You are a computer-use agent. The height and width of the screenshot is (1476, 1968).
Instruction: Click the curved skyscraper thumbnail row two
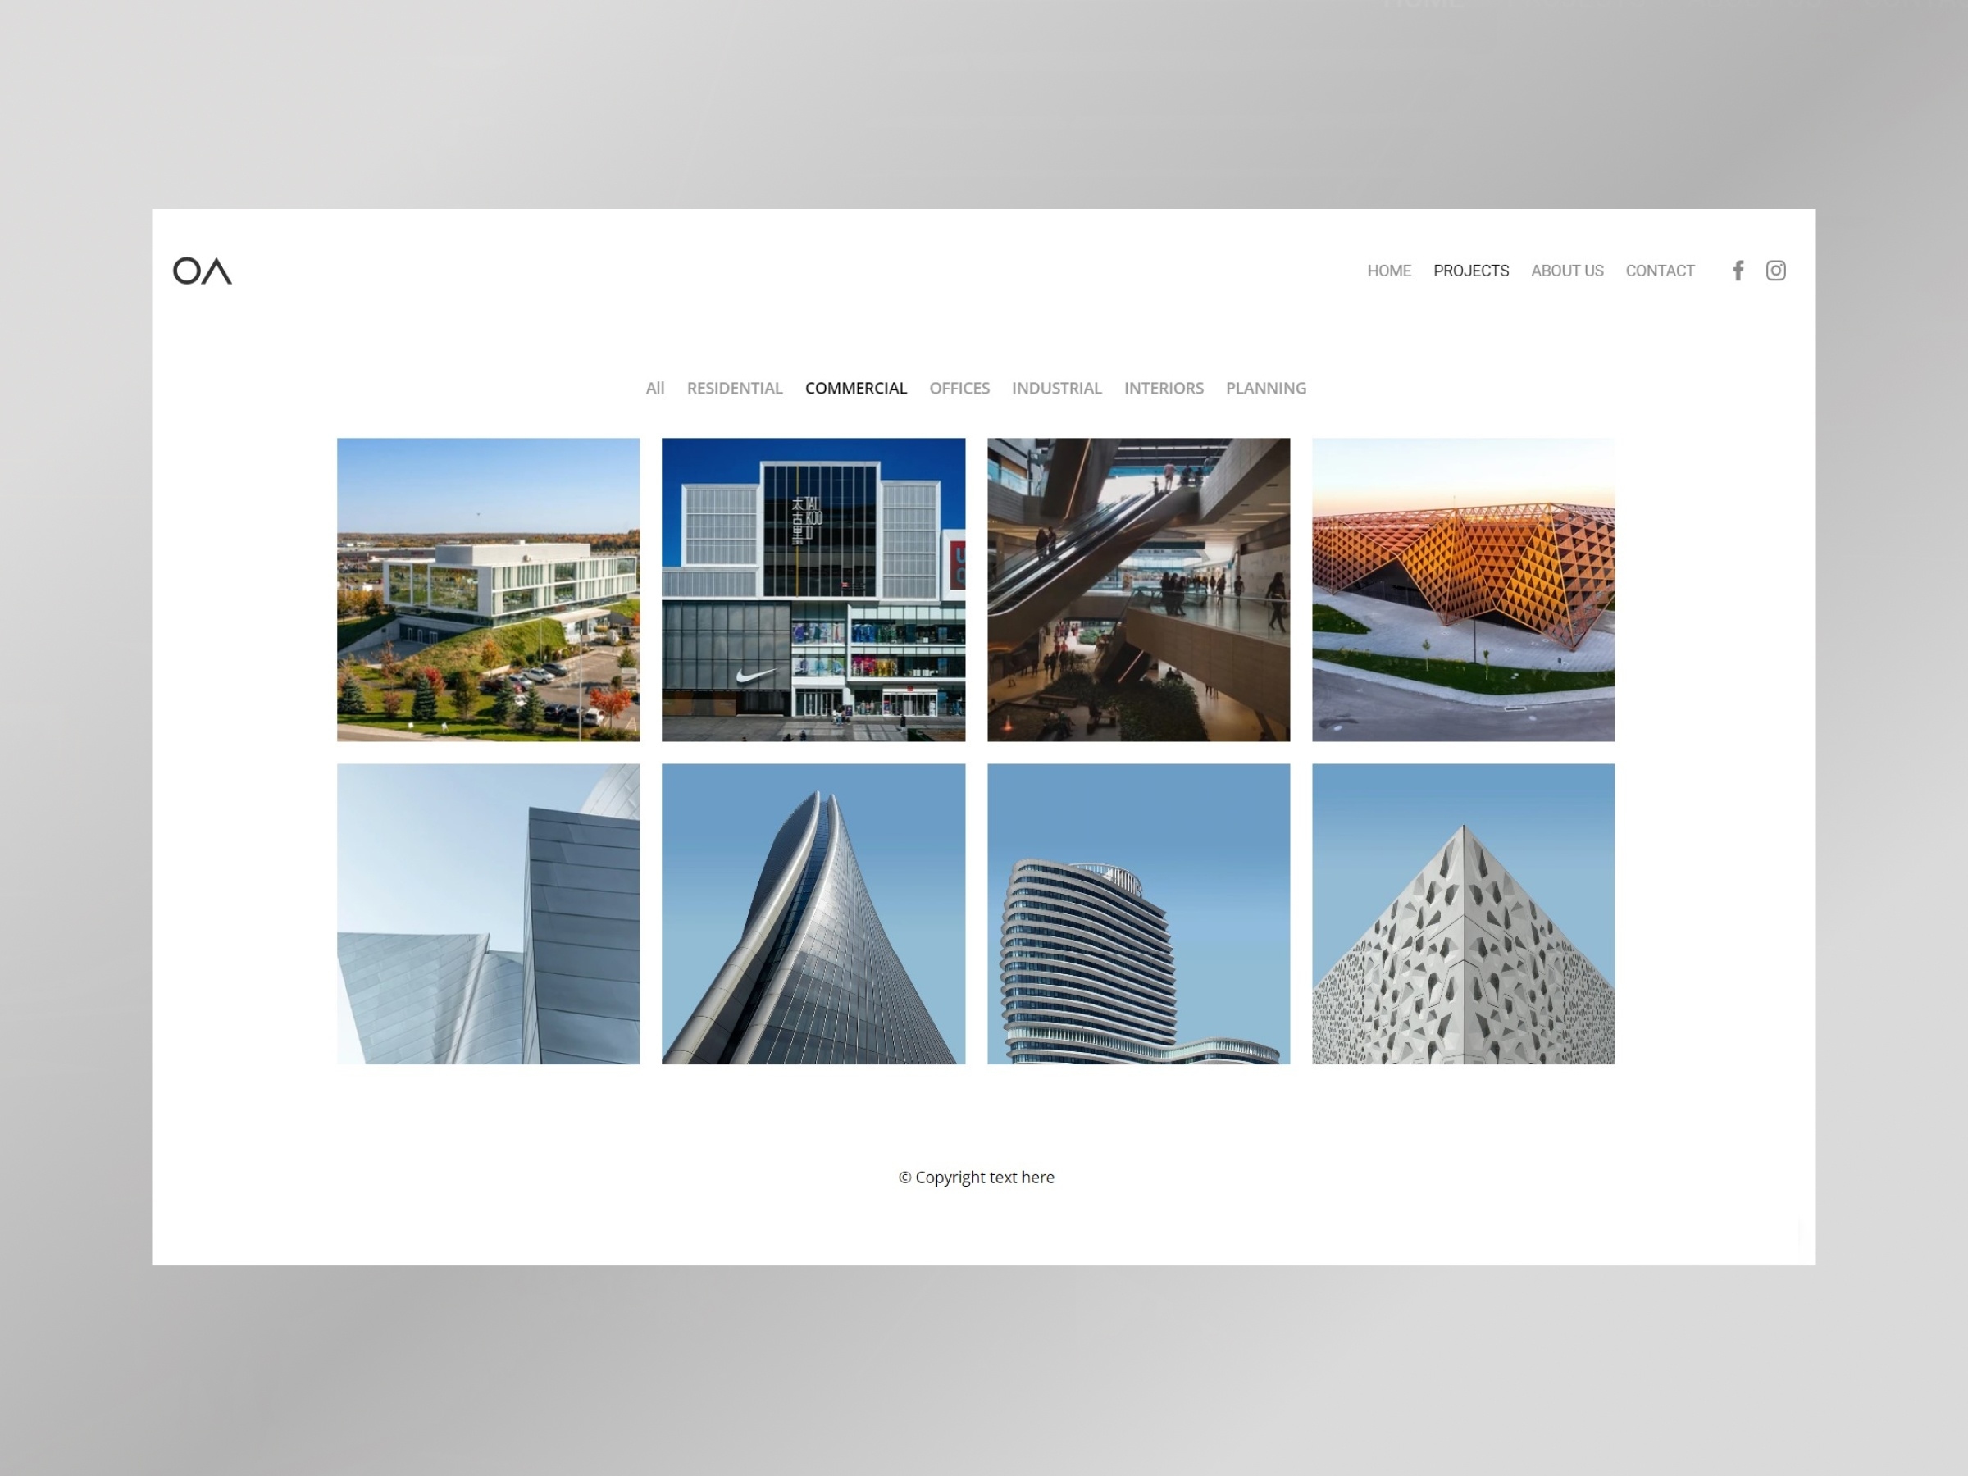(813, 913)
